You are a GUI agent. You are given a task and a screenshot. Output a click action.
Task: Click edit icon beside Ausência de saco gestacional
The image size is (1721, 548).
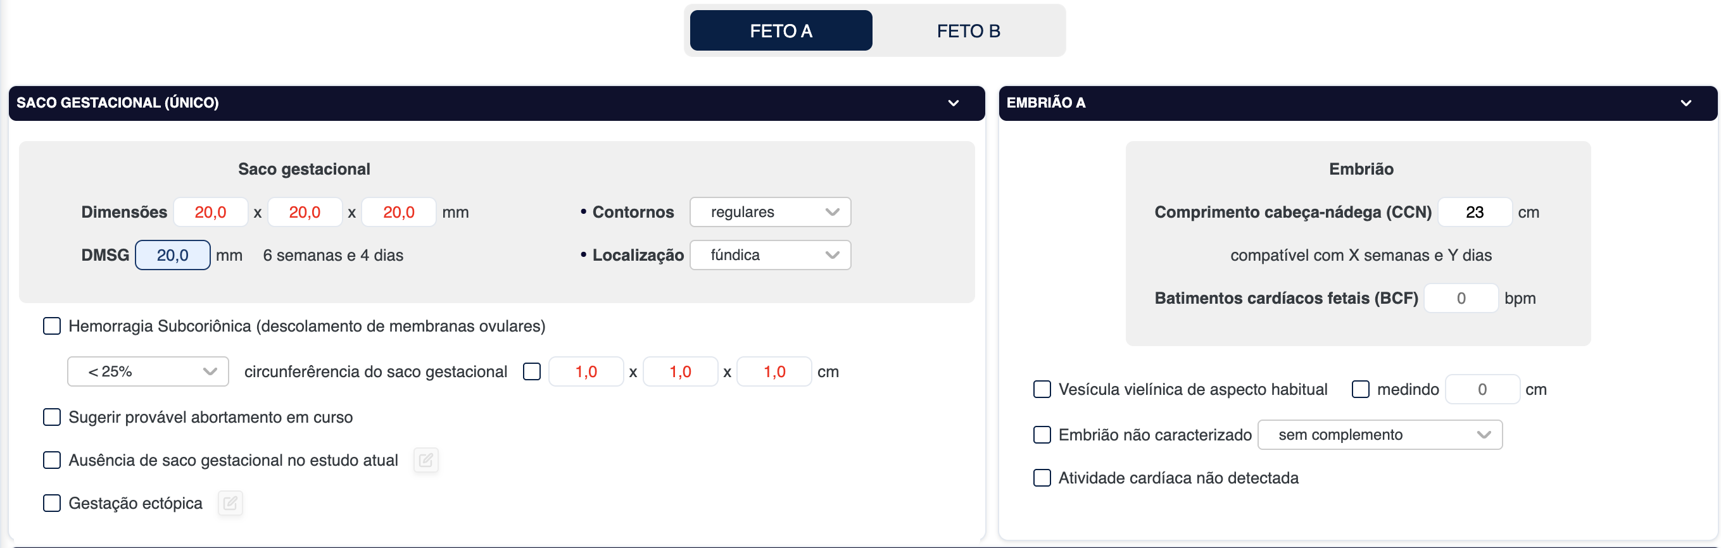click(x=426, y=460)
